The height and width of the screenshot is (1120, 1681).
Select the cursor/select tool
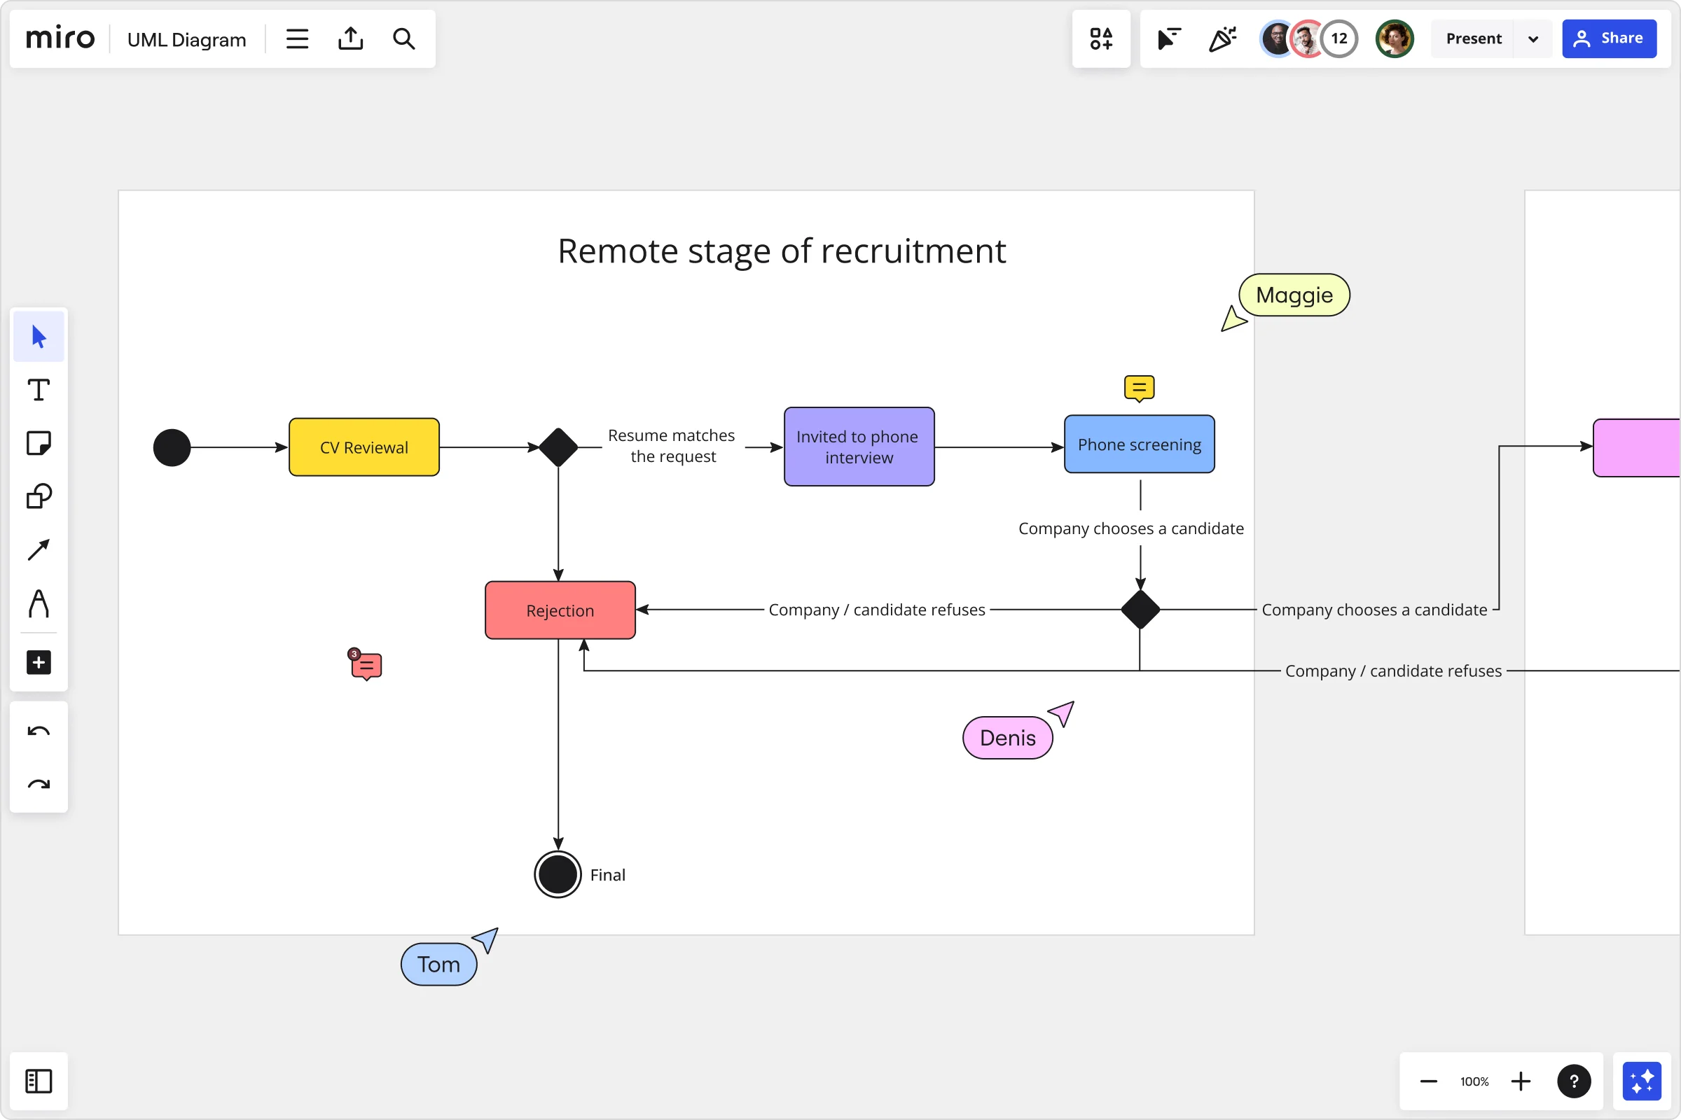tap(41, 336)
